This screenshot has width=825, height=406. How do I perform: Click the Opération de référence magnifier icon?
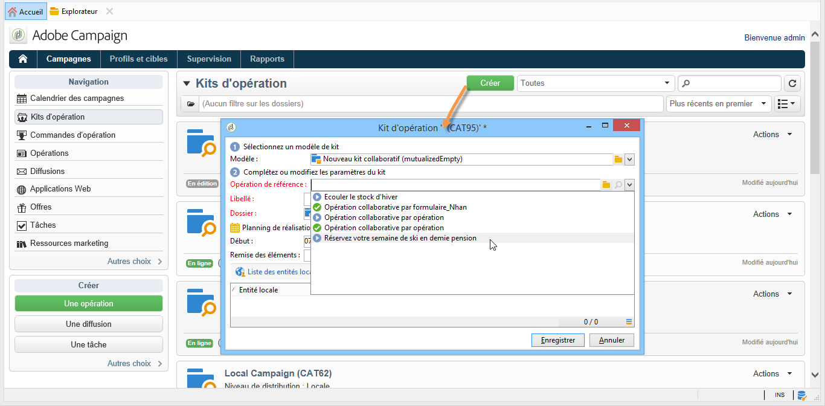coord(618,185)
